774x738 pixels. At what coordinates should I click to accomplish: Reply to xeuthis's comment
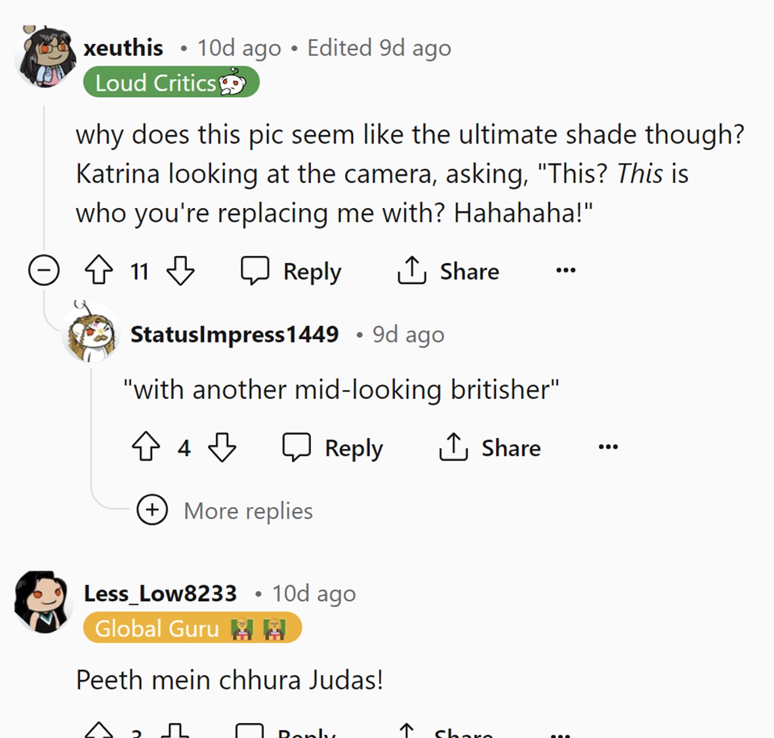[x=291, y=270]
